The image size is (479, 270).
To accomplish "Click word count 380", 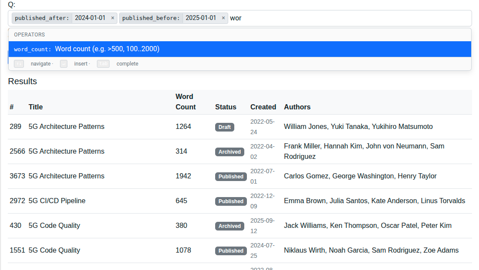I will click(x=181, y=225).
